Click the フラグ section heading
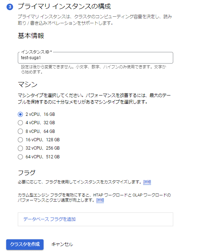The height and width of the screenshot is (252, 199). [x=27, y=173]
